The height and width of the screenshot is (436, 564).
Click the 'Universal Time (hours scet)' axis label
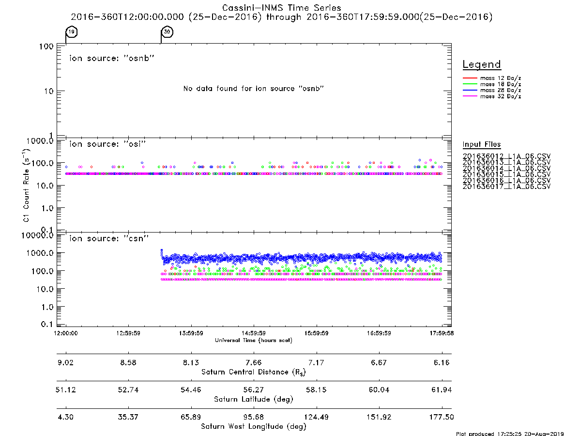pyautogui.click(x=254, y=340)
